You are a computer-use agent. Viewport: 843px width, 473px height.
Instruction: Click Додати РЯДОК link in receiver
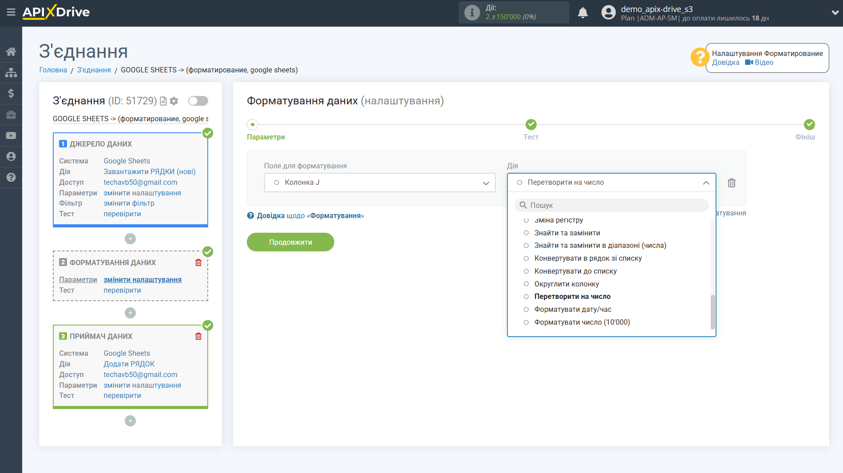click(x=129, y=364)
